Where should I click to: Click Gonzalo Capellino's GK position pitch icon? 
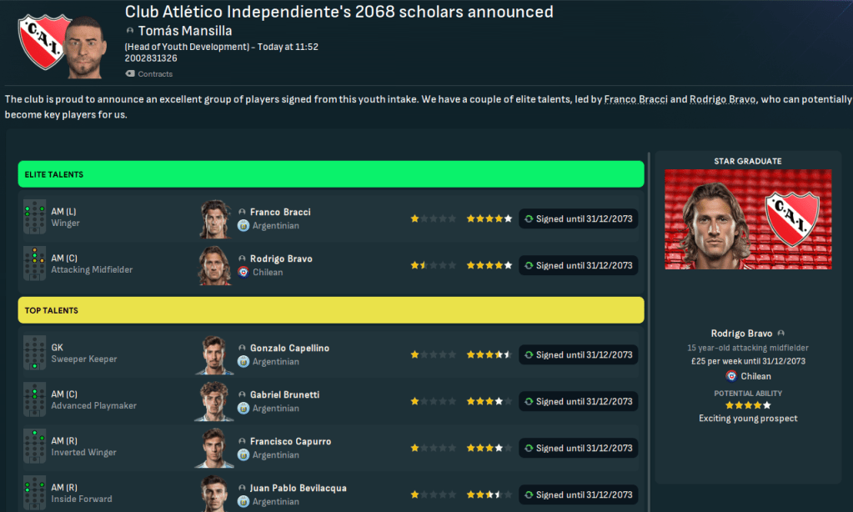(x=35, y=354)
